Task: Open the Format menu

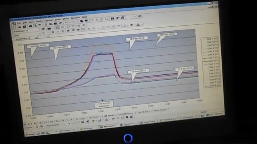Action: (49, 20)
